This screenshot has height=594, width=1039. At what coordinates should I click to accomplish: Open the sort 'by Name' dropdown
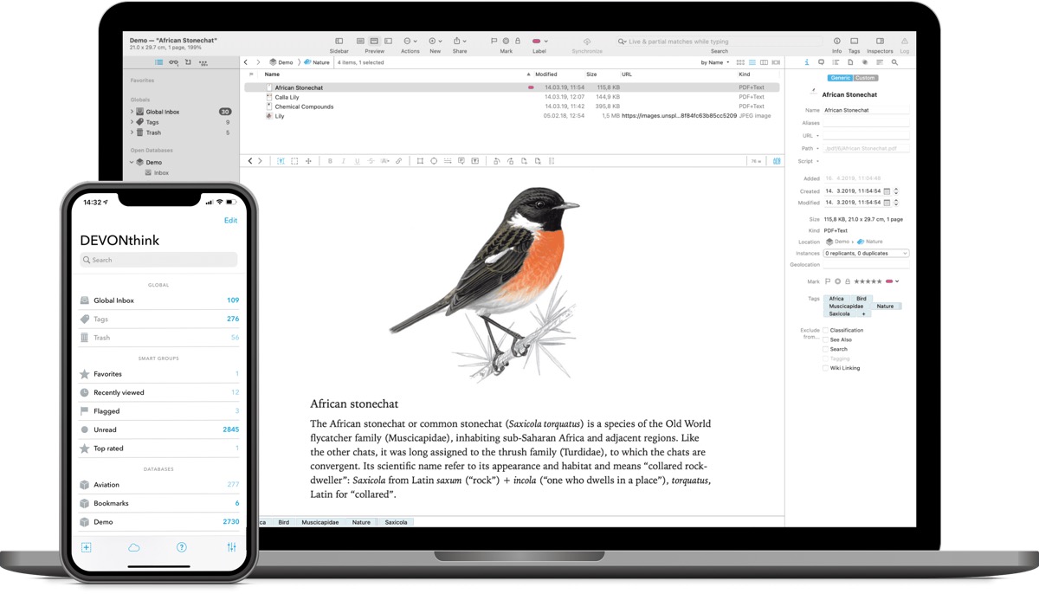tap(715, 62)
